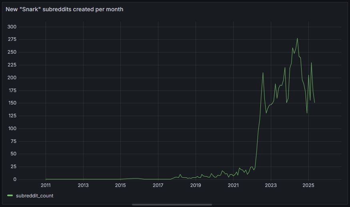Click the highest peak of the green line
This screenshot has height=207, width=350.
(297, 38)
